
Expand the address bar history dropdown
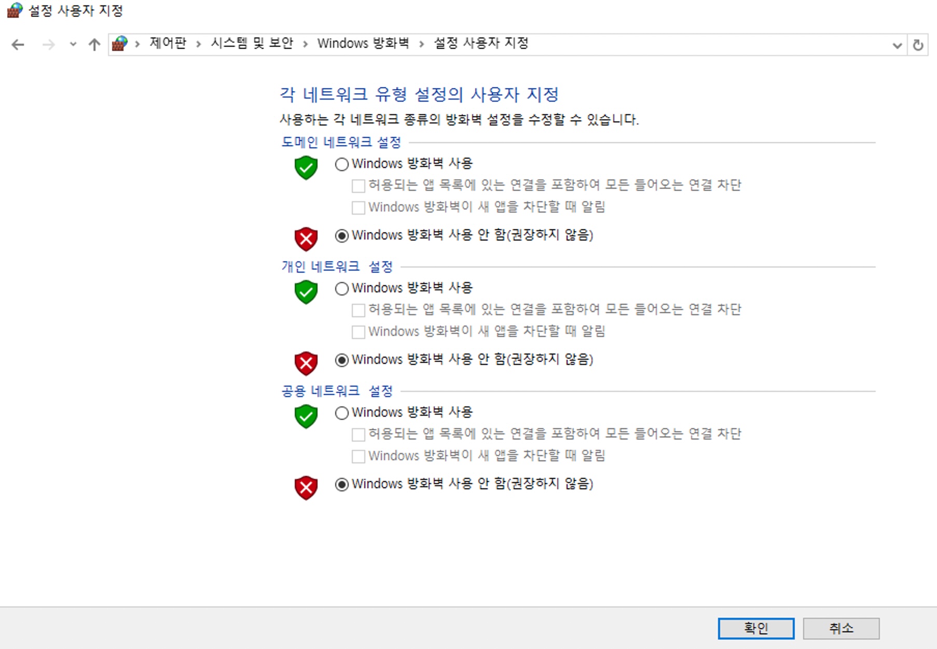click(x=897, y=46)
